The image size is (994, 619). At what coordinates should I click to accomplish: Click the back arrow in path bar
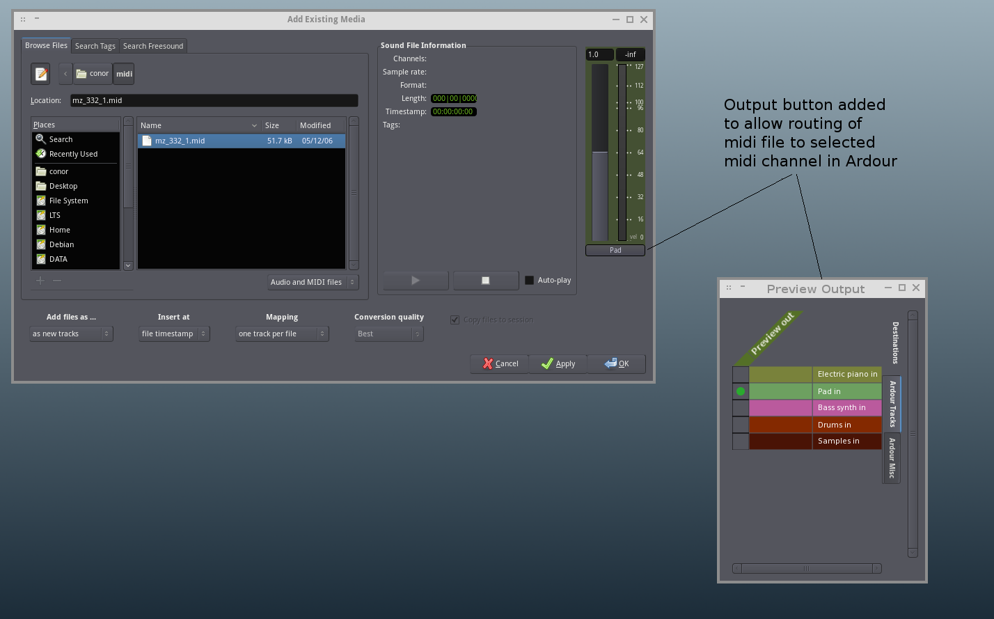click(65, 73)
